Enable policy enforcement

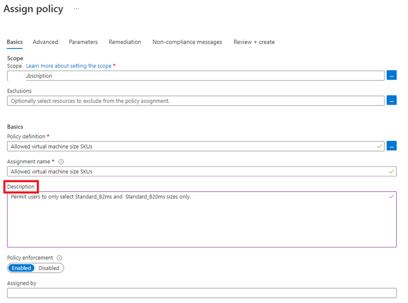[21, 268]
